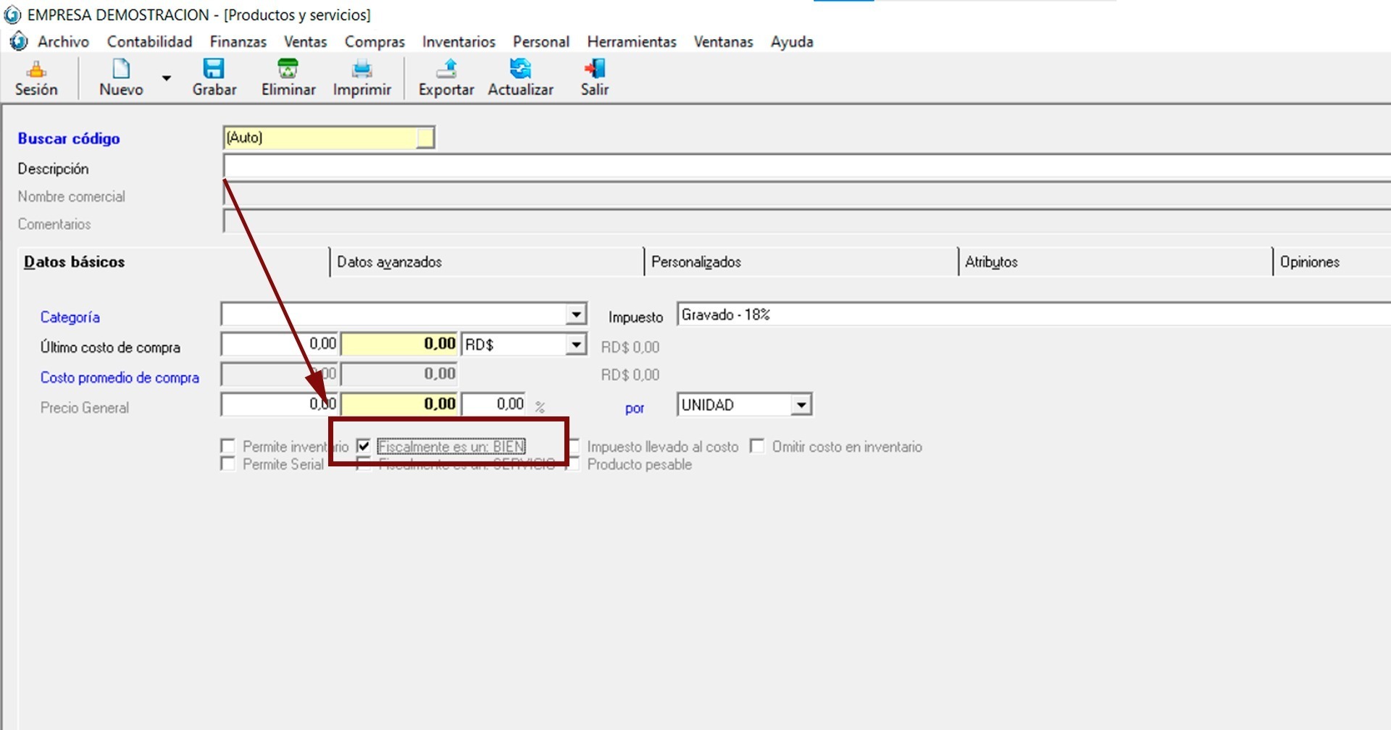
Task: Uncheck Fiscalmente es un: BIEN
Action: pos(364,446)
